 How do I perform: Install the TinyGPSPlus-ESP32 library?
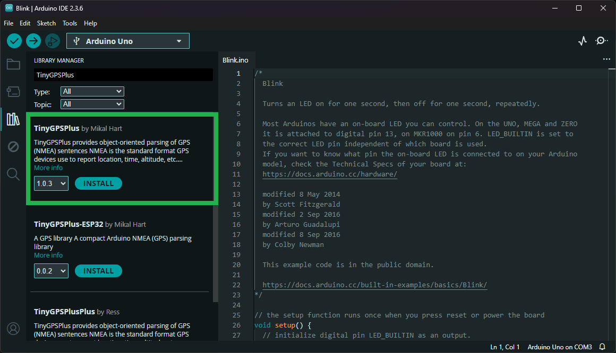[98, 271]
